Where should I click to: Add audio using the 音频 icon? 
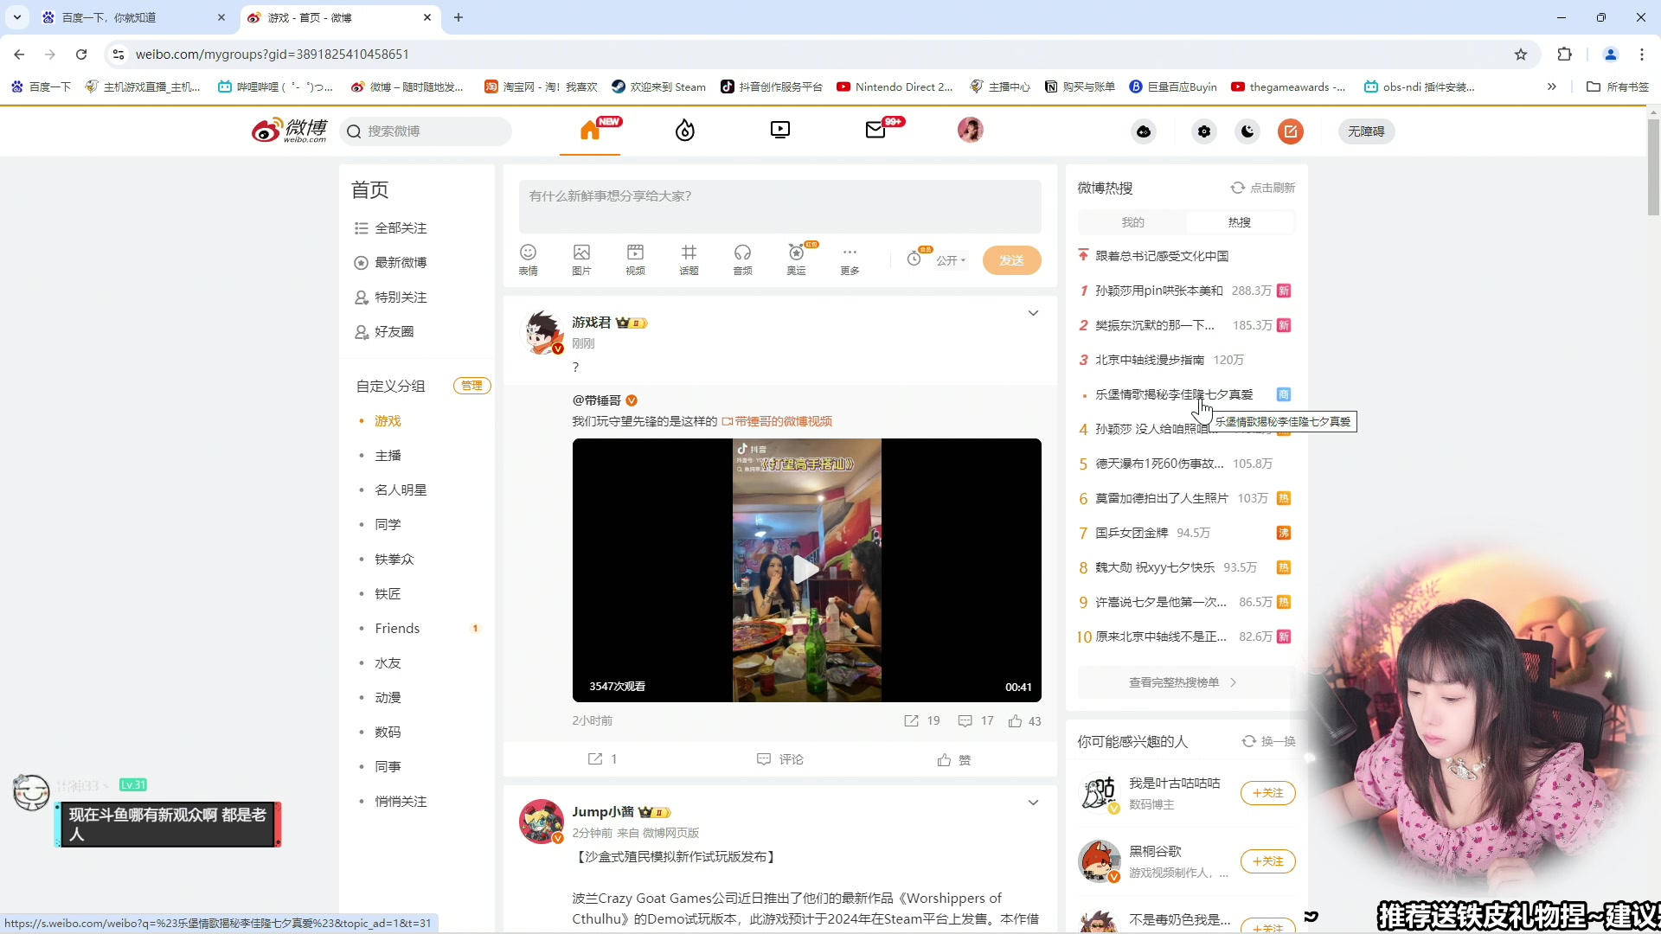pyautogui.click(x=742, y=259)
